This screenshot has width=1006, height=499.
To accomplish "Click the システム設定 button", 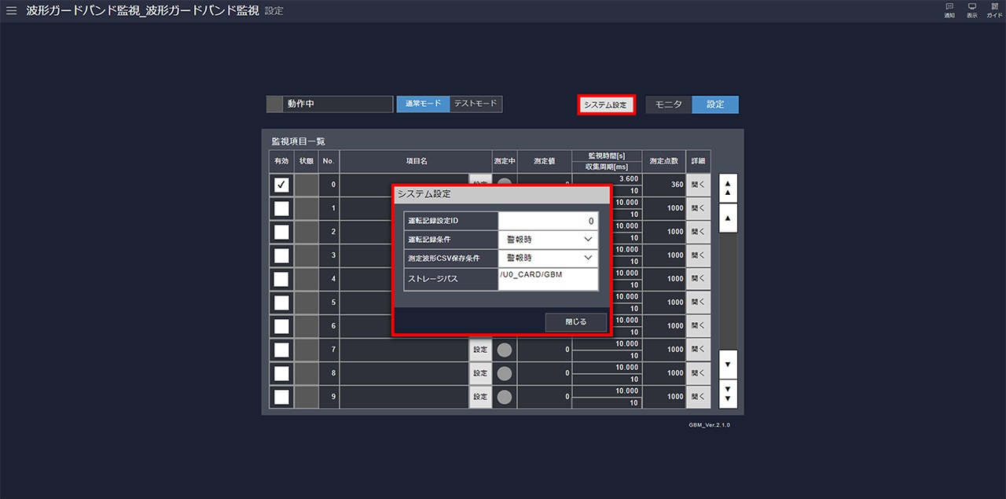I will [606, 105].
